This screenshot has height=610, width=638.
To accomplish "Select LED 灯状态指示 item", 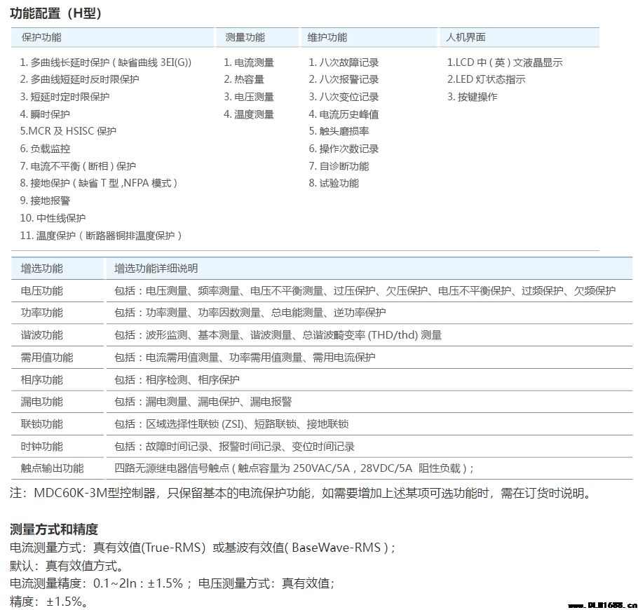I will click(487, 79).
